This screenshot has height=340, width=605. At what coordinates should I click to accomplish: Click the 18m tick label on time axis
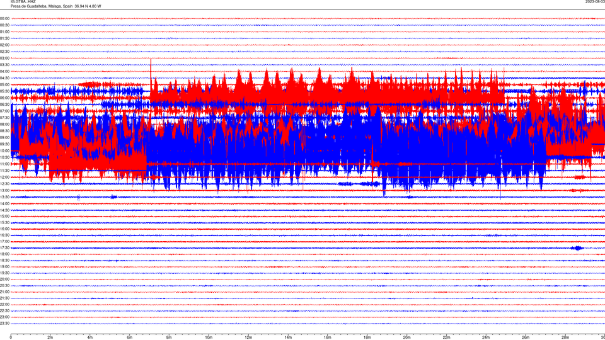coord(367,337)
